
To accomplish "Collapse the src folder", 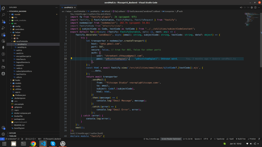I will coord(33,23).
